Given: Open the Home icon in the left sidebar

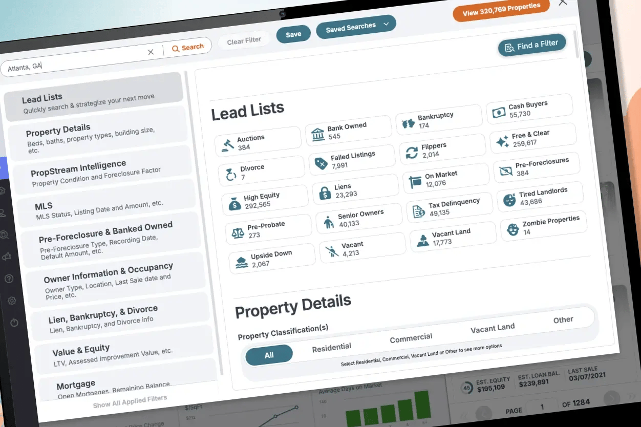Looking at the screenshot, I should [3, 190].
